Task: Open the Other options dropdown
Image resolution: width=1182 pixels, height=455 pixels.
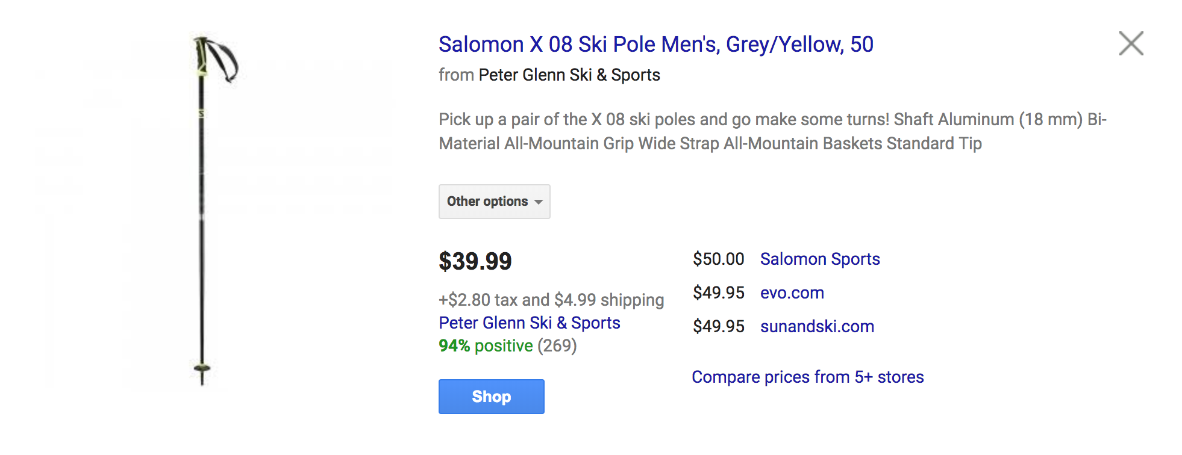Action: (494, 202)
